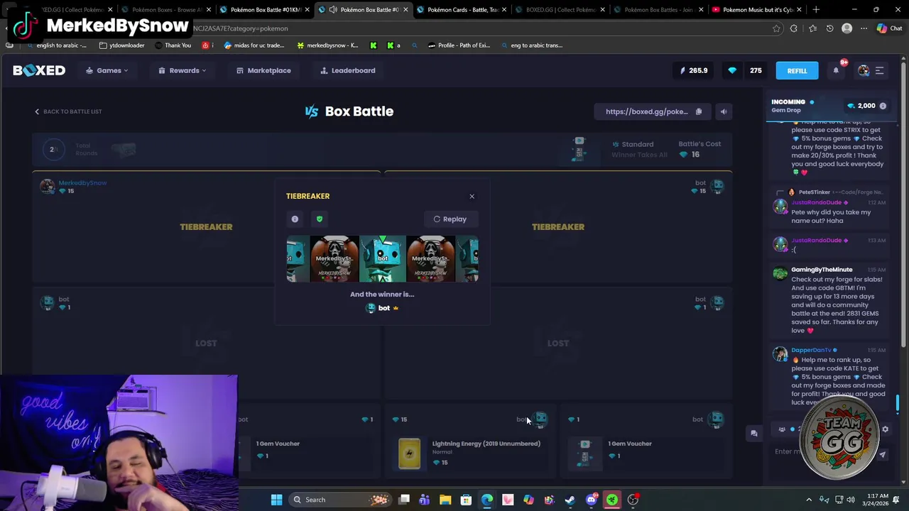This screenshot has width=909, height=511.
Task: Click the chat scrollbar
Action: click(x=898, y=403)
